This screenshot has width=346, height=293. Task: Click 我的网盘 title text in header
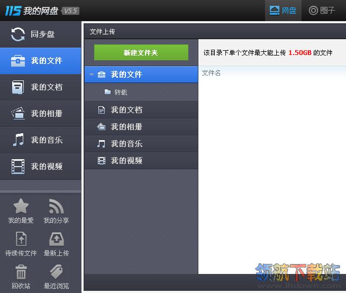click(41, 11)
